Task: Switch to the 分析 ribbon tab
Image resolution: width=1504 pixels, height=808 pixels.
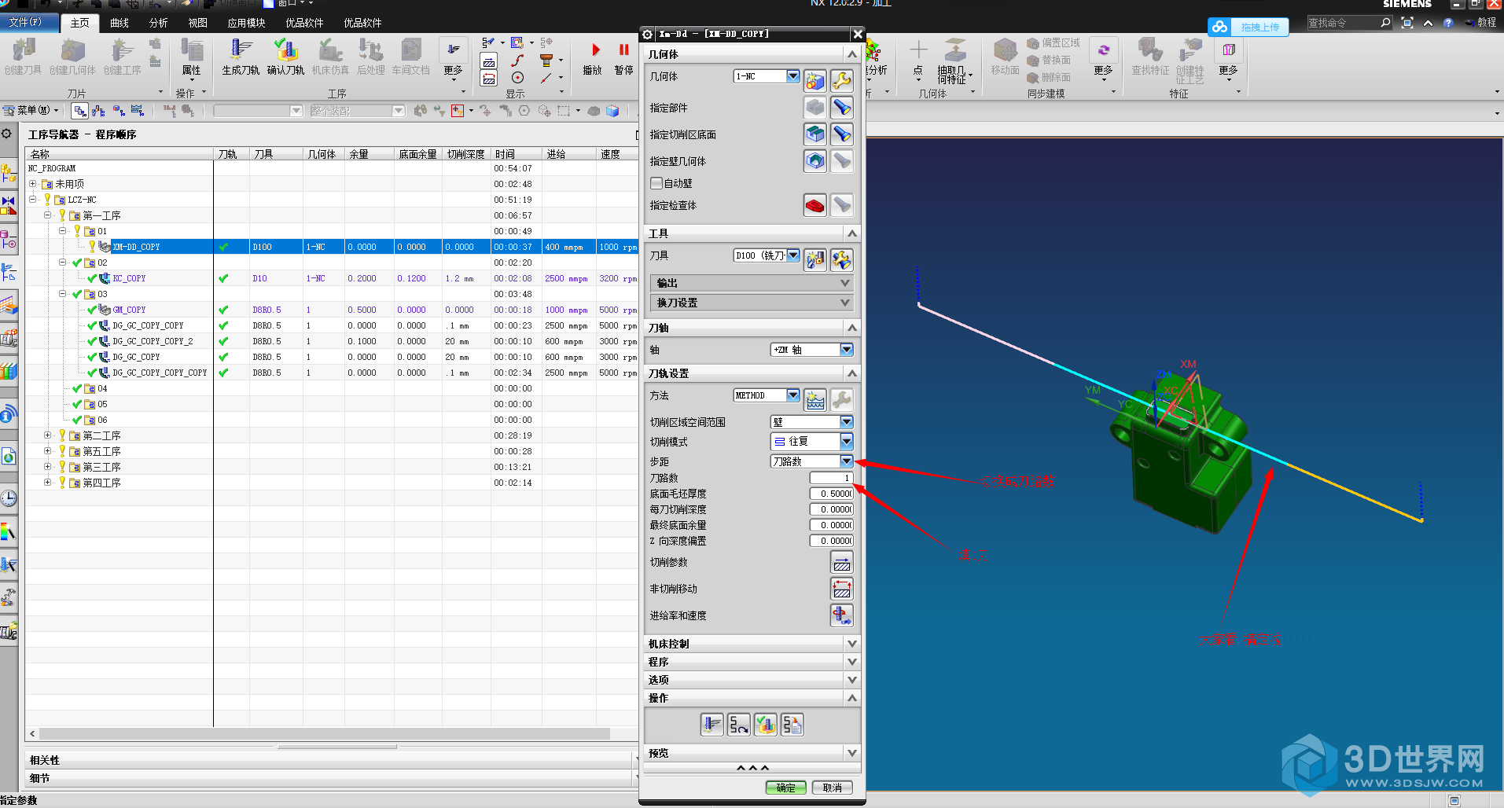Action: tap(159, 23)
